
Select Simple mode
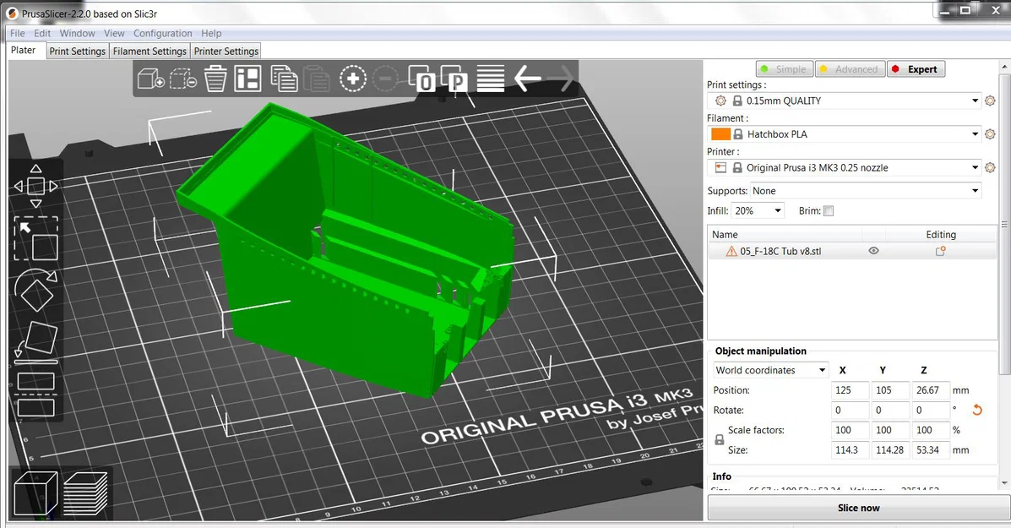point(784,69)
